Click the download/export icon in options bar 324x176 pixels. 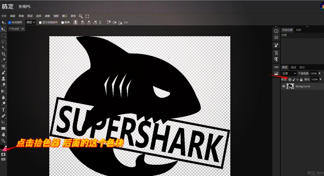76,22
